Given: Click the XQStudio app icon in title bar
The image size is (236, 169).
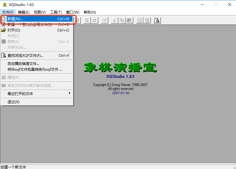Looking at the screenshot, I should click(x=5, y=5).
